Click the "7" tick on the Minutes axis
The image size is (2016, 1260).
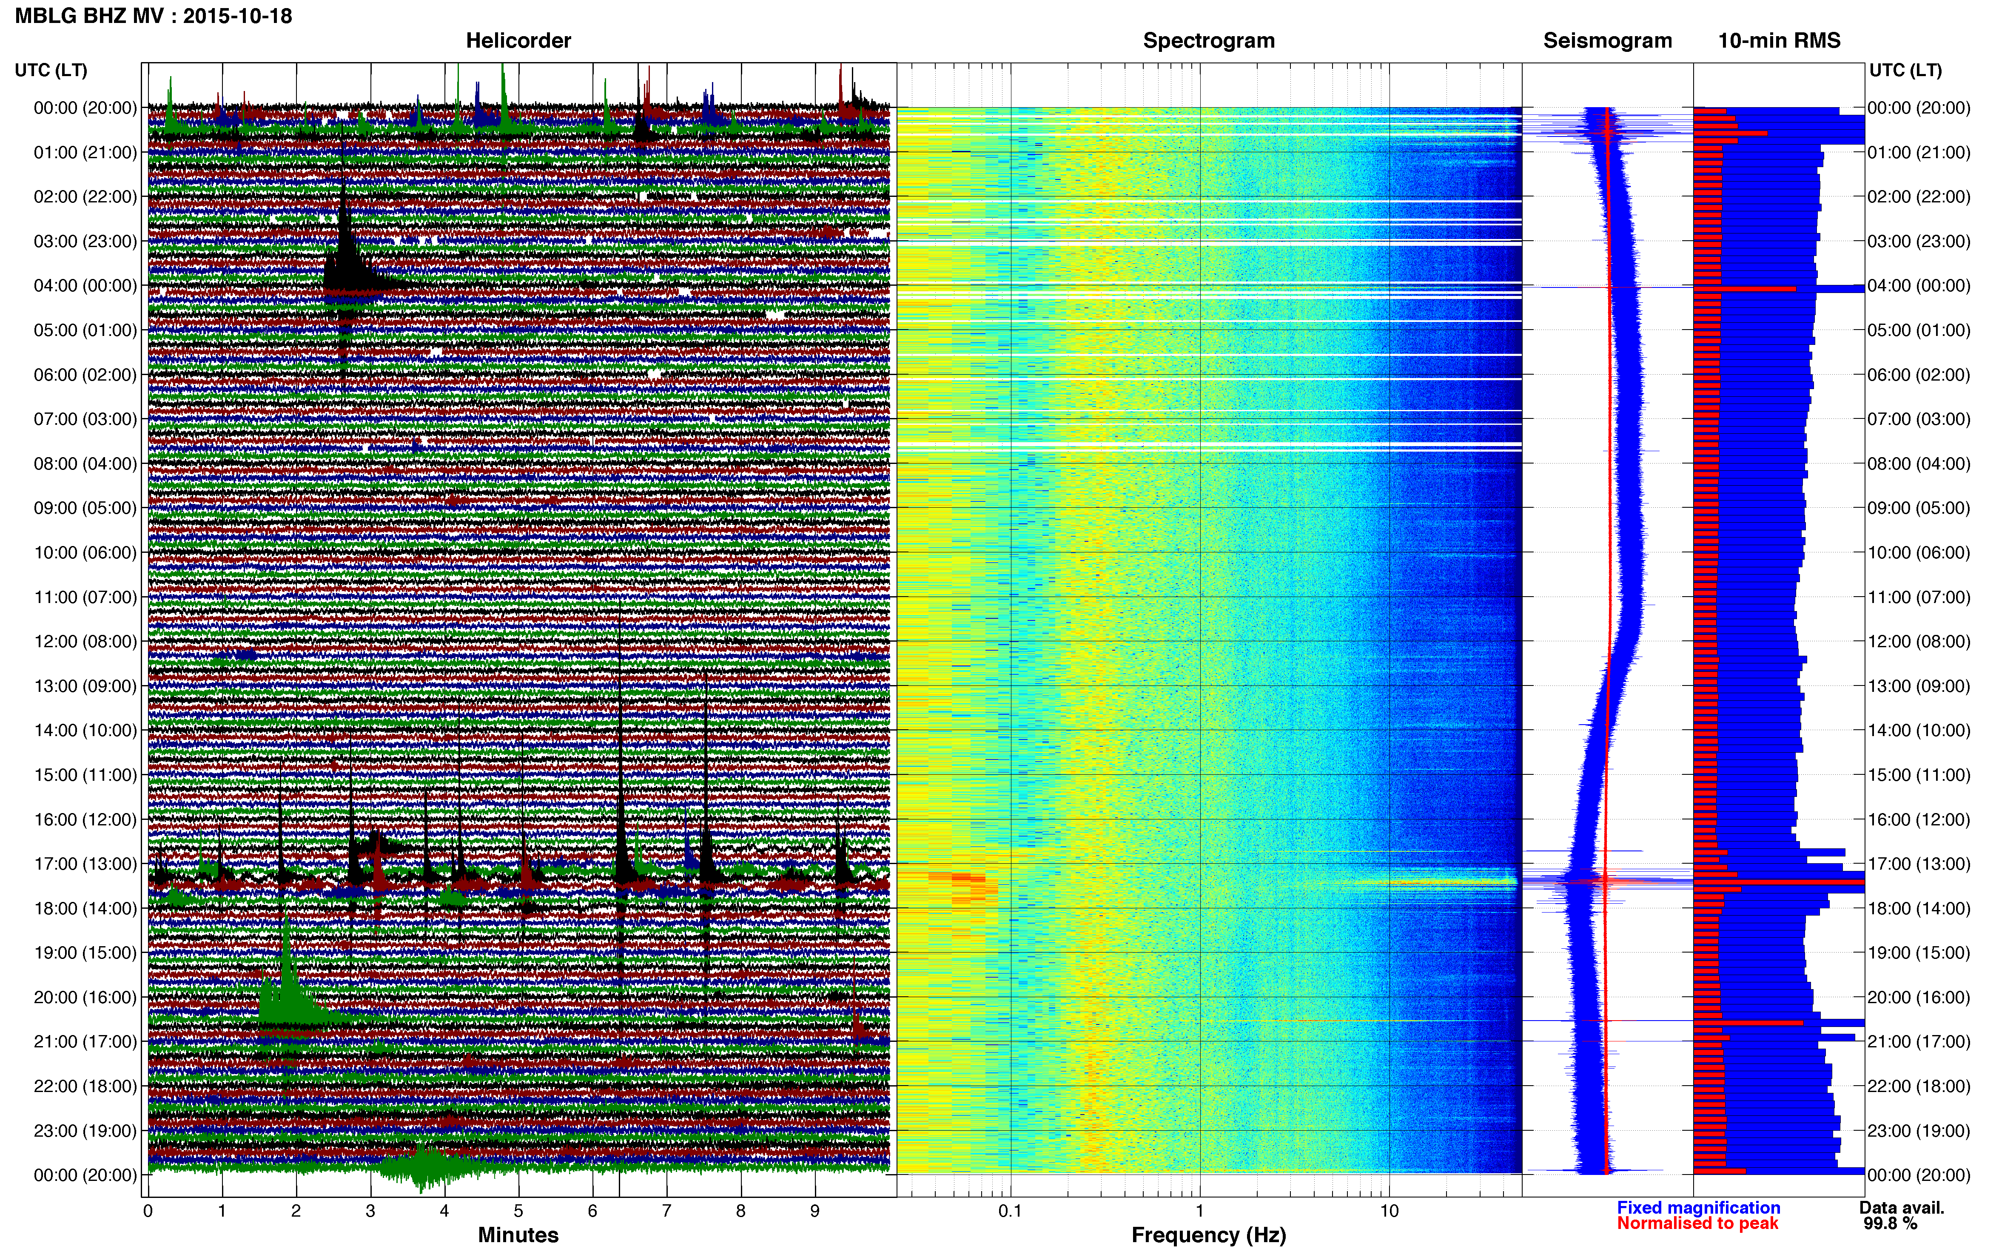click(x=667, y=1211)
